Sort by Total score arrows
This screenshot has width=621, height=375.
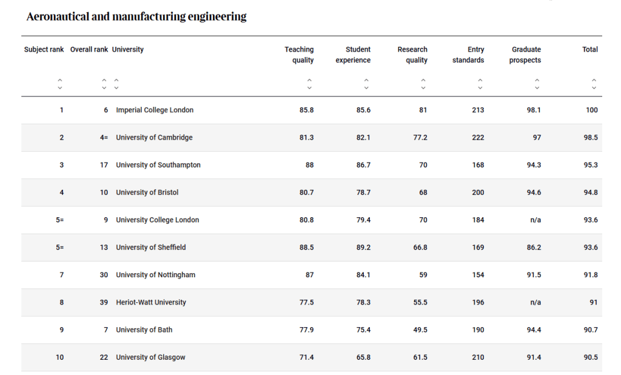click(x=594, y=84)
